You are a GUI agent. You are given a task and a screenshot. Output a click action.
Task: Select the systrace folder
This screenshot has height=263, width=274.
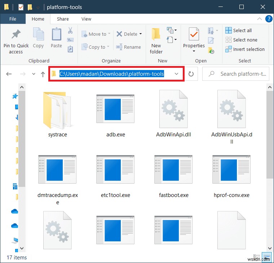tap(58, 114)
